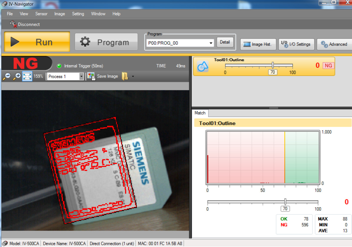Click Direct Connection (1 unit) status
Screen dimensions: 352x247
pyautogui.click(x=112, y=243)
